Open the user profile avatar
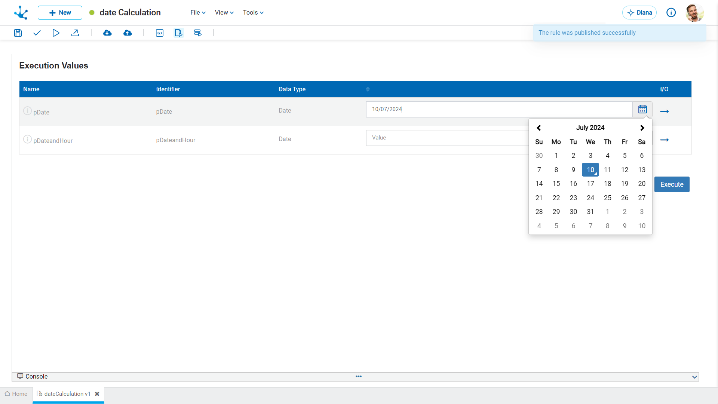 click(x=694, y=13)
